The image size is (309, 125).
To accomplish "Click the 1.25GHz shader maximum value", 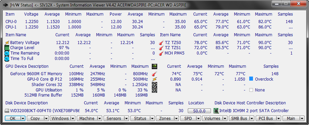I will (x=140, y=85).
